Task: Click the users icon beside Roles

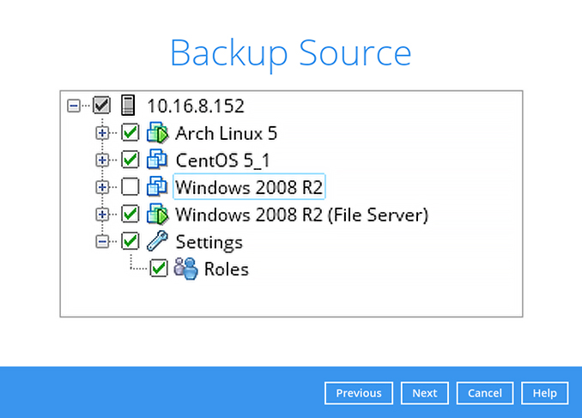Action: (x=186, y=269)
